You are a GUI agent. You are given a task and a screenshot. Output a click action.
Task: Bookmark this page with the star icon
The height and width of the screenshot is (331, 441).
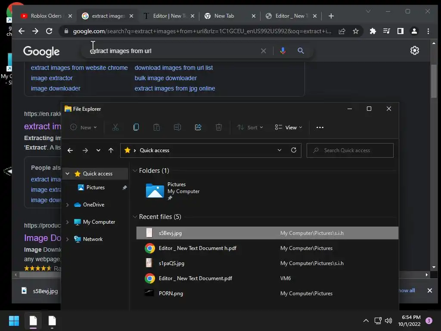click(x=356, y=31)
